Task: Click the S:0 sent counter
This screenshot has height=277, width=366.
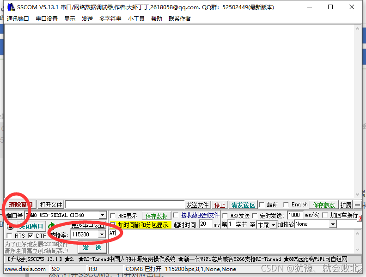Action: pos(56,269)
